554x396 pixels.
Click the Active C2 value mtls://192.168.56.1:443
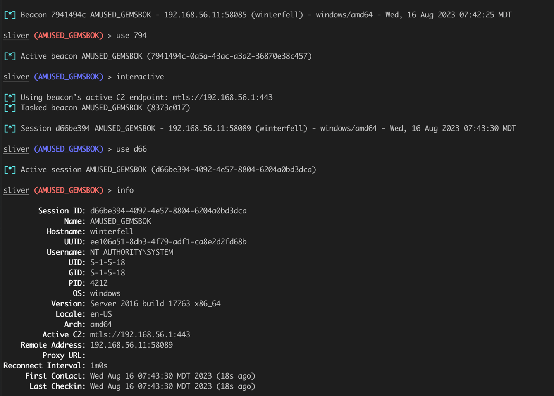pos(140,335)
